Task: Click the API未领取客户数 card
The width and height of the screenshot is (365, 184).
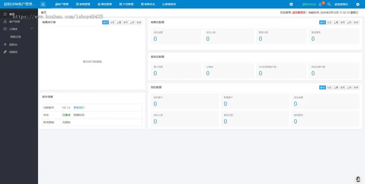Action: click(281, 71)
